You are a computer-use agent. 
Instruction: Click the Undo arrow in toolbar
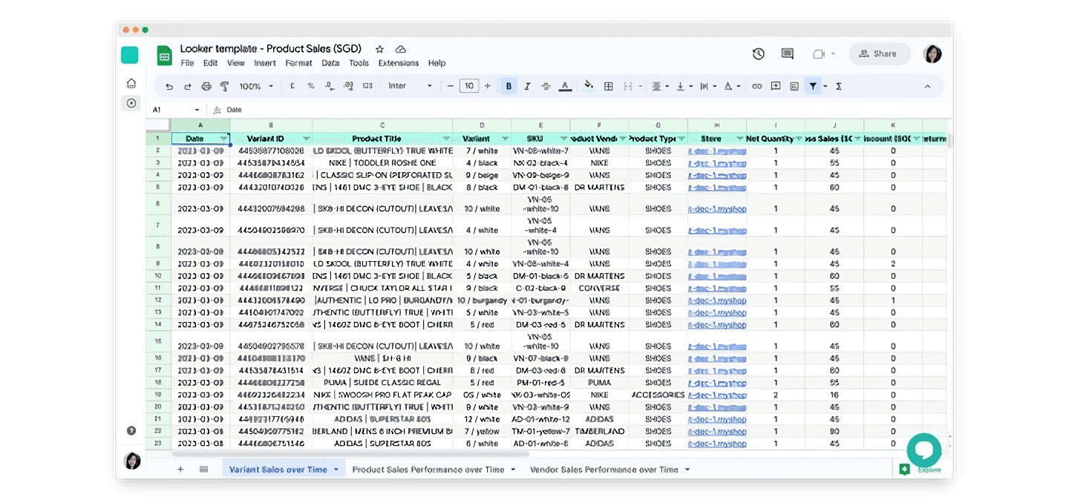[169, 86]
